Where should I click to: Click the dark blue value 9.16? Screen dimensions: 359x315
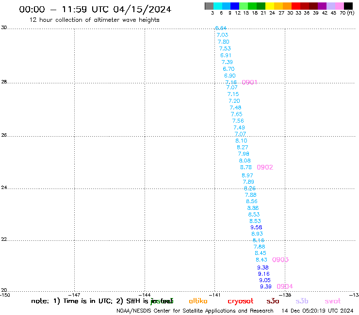(264, 274)
